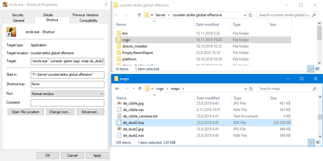Switch to large icons view in maps window
323x161 pixels.
(318, 143)
